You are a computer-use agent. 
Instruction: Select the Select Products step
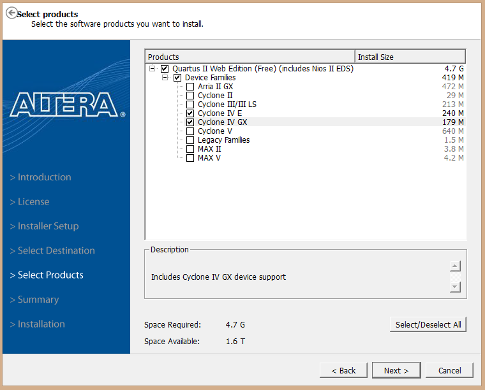(x=47, y=275)
